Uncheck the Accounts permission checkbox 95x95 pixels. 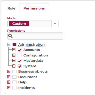20,50
